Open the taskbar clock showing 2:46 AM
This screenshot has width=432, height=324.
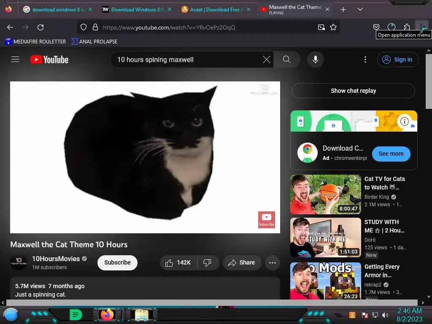click(409, 315)
